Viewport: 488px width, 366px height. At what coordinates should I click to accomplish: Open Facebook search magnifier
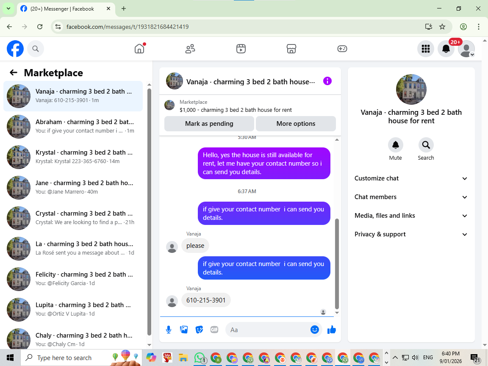[x=36, y=49]
